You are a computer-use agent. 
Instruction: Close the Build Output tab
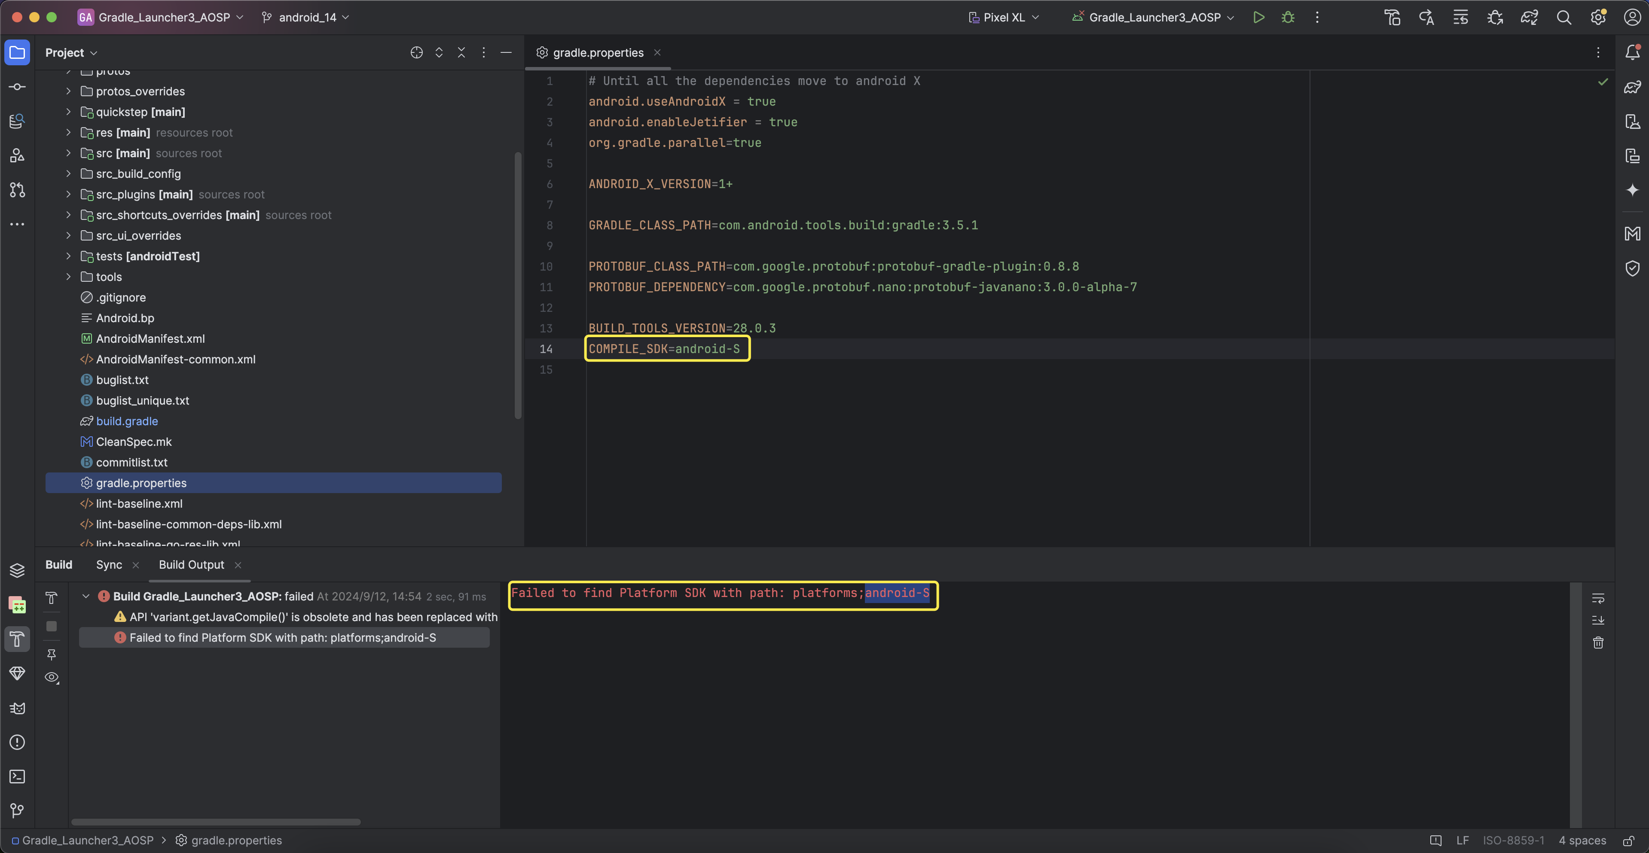238,565
